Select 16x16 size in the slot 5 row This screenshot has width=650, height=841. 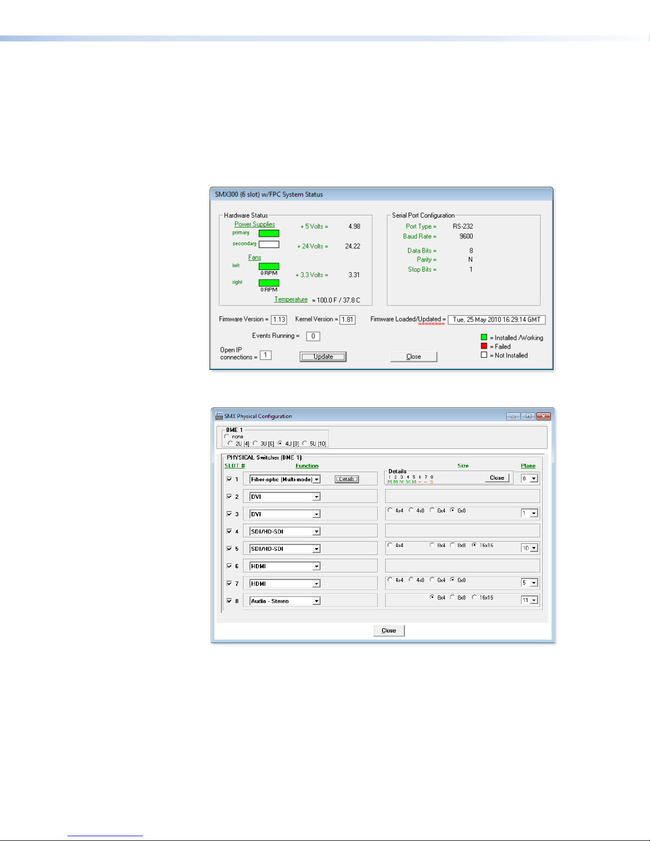click(x=474, y=545)
